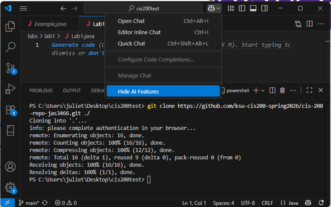Change line endings via CRLF status item
This screenshot has height=207, width=331.
point(267,203)
